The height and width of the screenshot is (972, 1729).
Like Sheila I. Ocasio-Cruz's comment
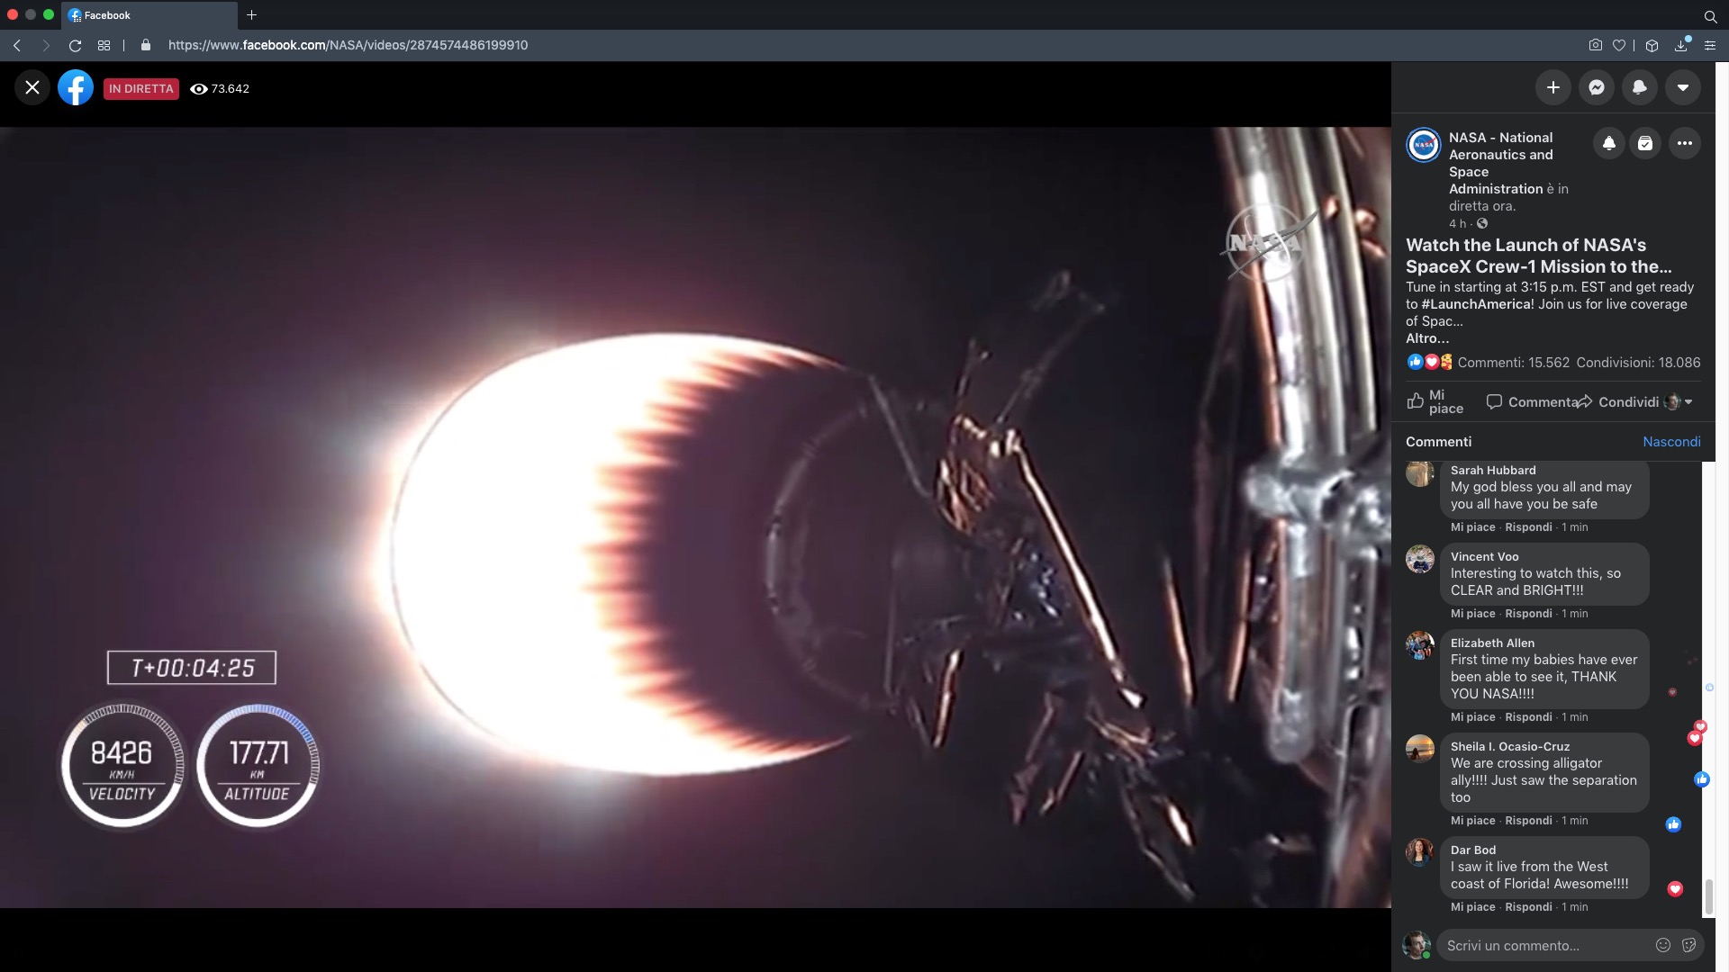pos(1472,821)
